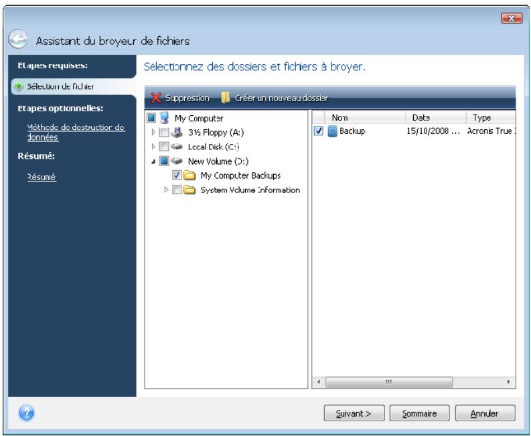Image resolution: width=531 pixels, height=436 pixels.
Task: Check the System Volume Information checkbox
Action: point(177,190)
